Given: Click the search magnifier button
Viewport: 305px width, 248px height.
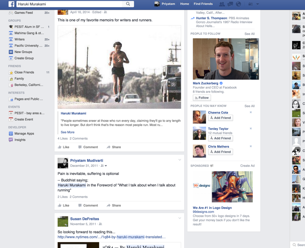Looking at the screenshot, I should 128,4.
